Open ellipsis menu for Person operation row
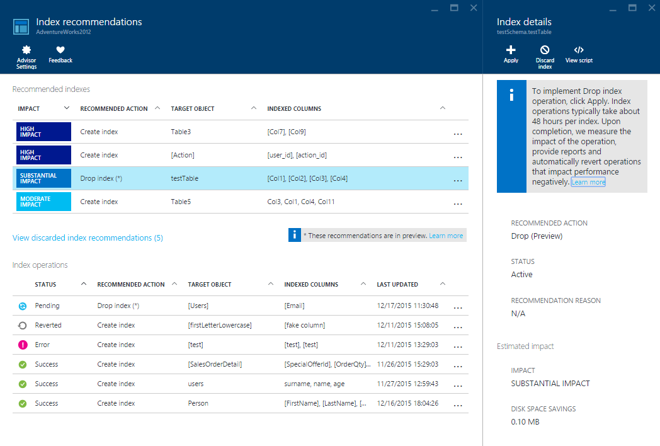660x446 pixels. [458, 404]
